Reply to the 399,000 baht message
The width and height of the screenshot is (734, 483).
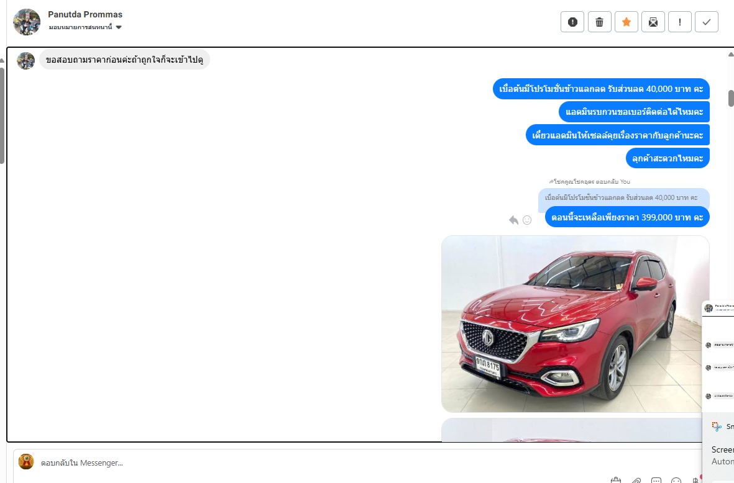(x=513, y=220)
